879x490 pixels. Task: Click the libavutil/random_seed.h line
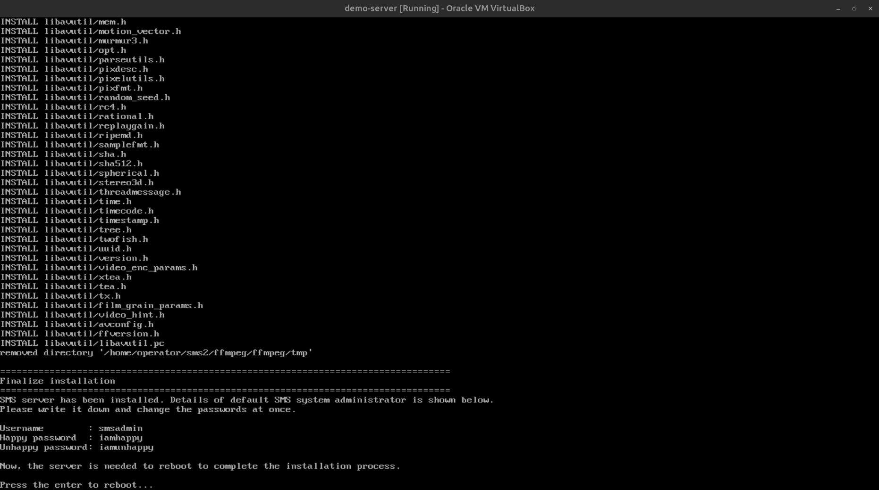coord(85,98)
